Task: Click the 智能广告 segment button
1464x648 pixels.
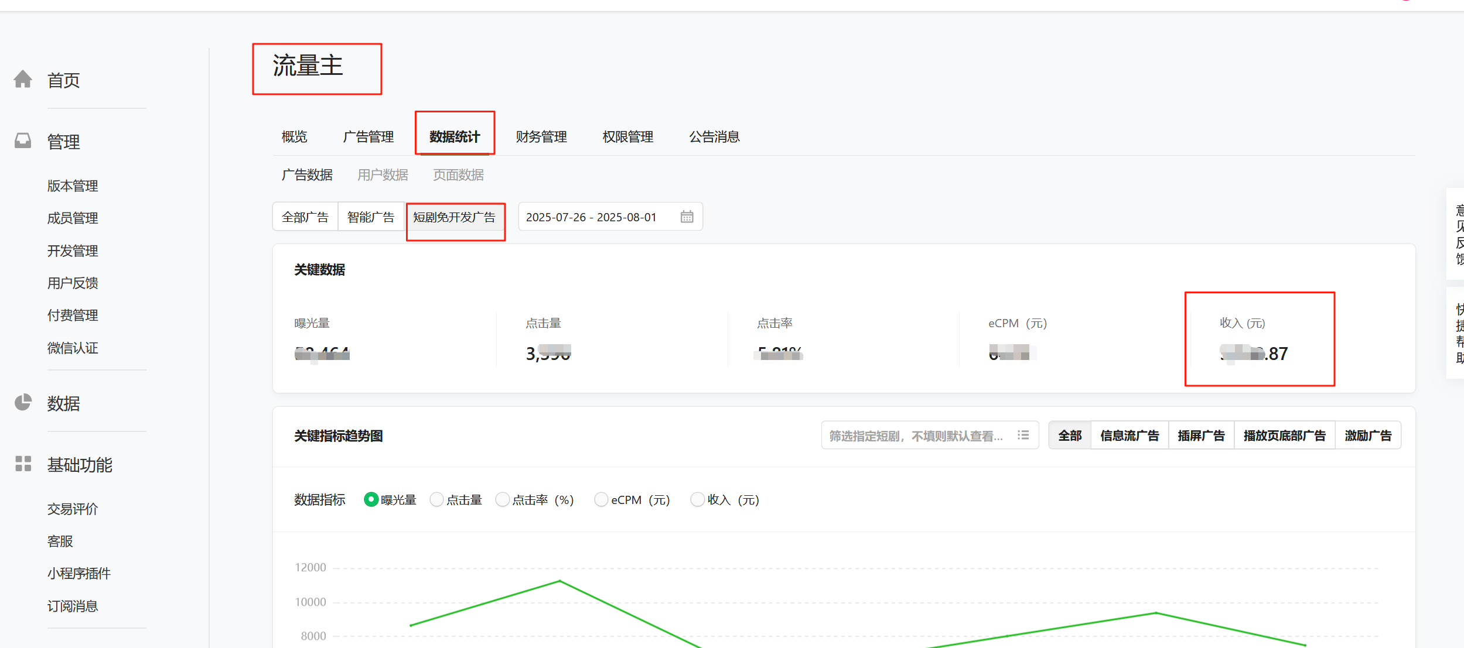Action: tap(371, 217)
